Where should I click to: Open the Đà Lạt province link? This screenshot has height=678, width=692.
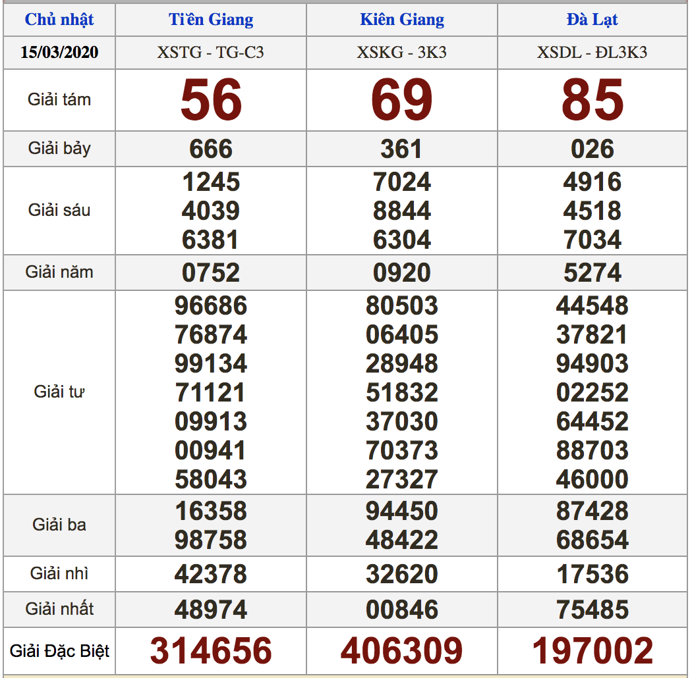tap(592, 20)
